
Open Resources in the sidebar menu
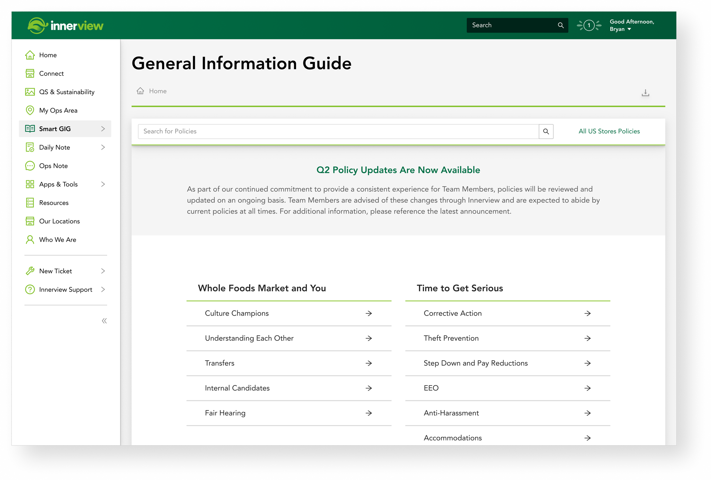[x=65, y=202]
